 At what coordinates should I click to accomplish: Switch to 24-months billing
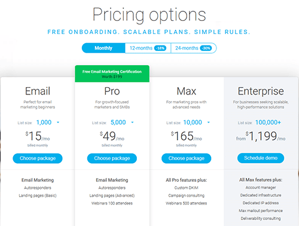pyautogui.click(x=194, y=48)
